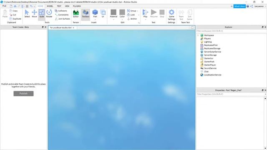Duplicate the selection
Viewport: 267px width, 150px height.
(15, 19)
